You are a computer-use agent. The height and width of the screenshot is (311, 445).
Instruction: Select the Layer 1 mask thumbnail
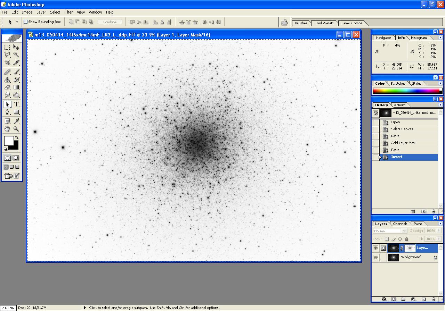pos(410,248)
